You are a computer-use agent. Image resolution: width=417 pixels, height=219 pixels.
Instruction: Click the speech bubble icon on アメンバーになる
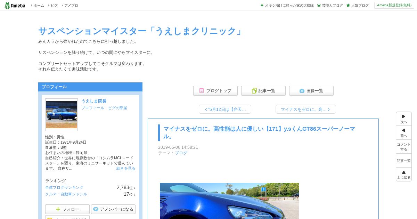[96, 209]
